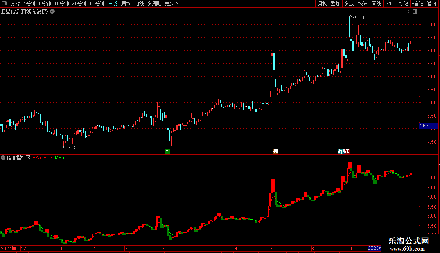The image size is (440, 253).
Task: Click the 2024年 date label on timeline
Action: pyautogui.click(x=9, y=248)
